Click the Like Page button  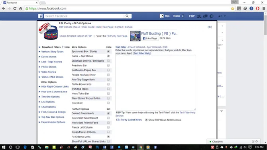(150, 38)
